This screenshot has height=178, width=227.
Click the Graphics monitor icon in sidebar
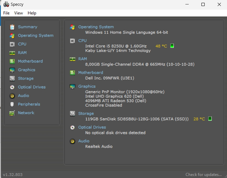pos(12,70)
